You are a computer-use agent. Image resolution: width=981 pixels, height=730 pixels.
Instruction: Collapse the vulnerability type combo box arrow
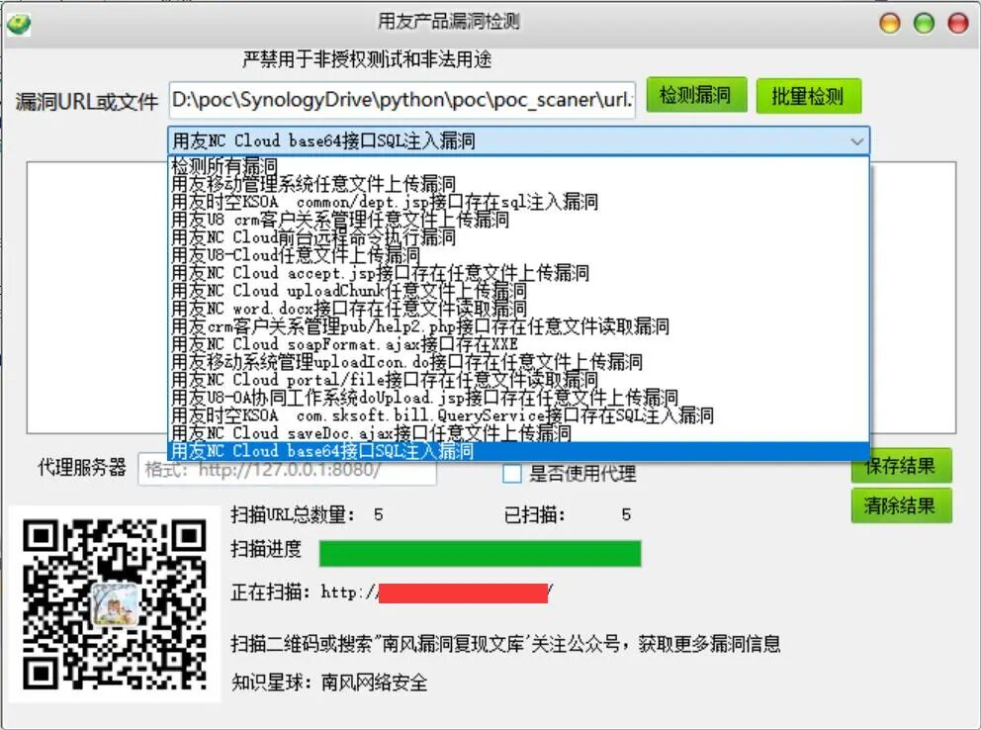856,141
